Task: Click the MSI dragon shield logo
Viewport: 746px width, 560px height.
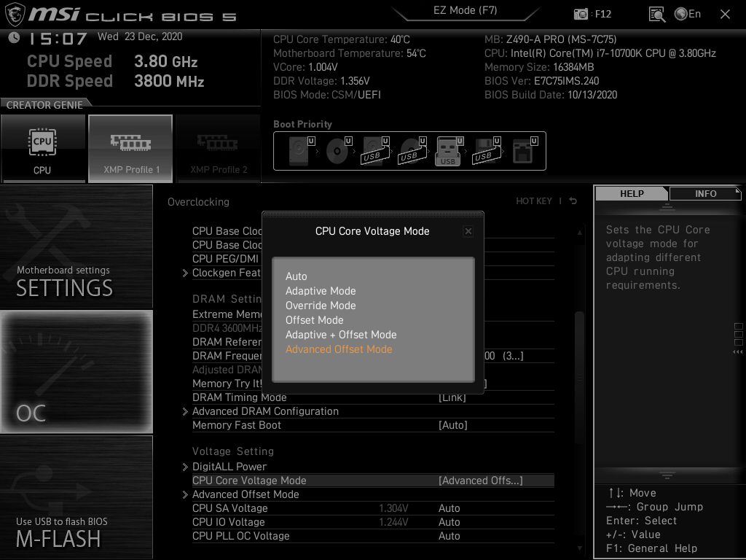Action: [15, 14]
